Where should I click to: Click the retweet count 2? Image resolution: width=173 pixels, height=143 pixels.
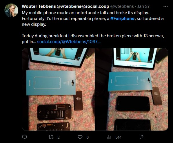click(59, 137)
